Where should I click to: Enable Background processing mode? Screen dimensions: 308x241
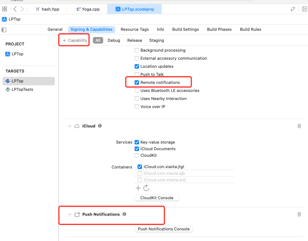pyautogui.click(x=137, y=50)
